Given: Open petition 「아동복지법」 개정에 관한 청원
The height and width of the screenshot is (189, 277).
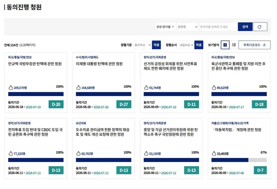Looking at the screenshot, I should (236, 130).
